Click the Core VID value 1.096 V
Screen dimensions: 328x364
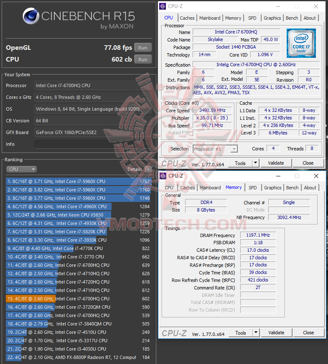[x=265, y=54]
